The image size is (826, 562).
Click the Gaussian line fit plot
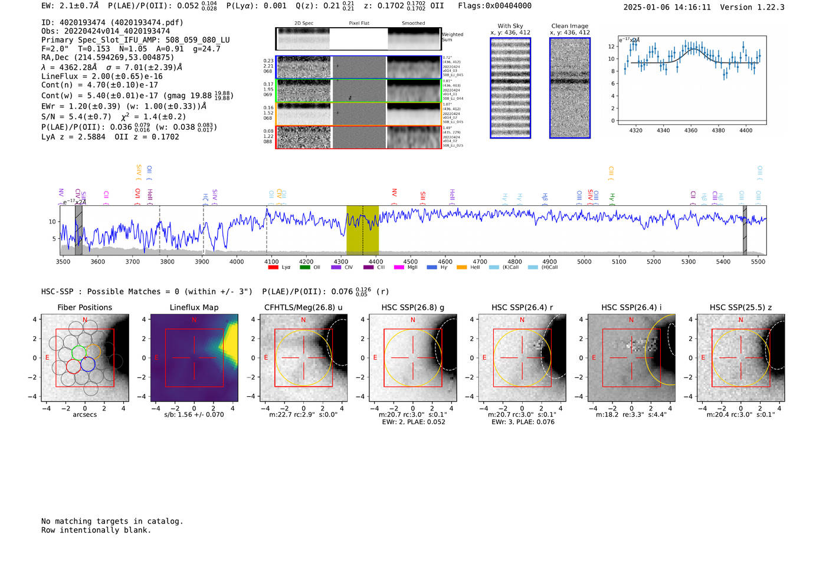click(x=691, y=80)
